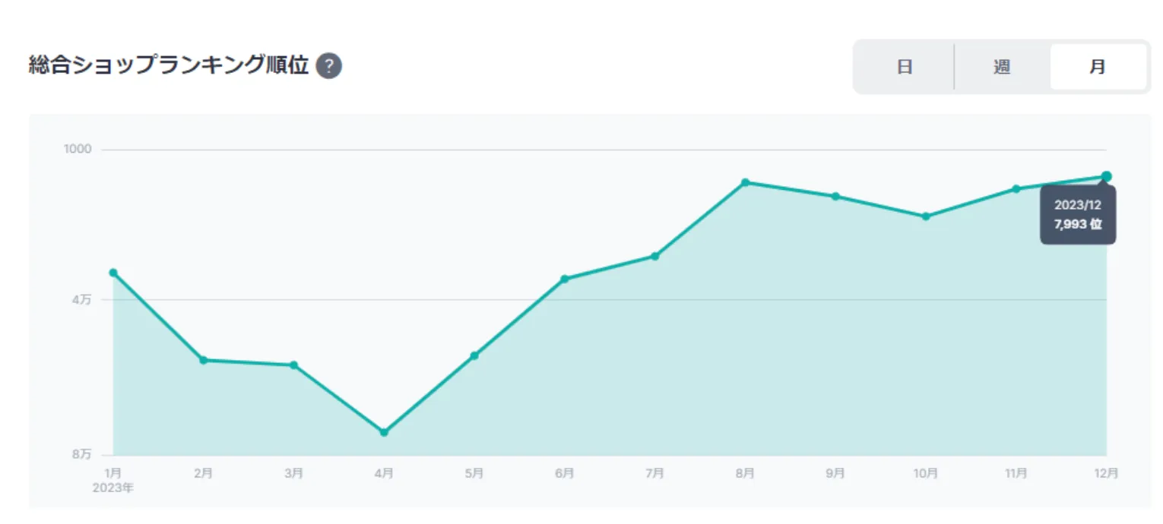Image resolution: width=1163 pixels, height=524 pixels.
Task: Switch to the 週 weekly view
Action: pos(1002,67)
